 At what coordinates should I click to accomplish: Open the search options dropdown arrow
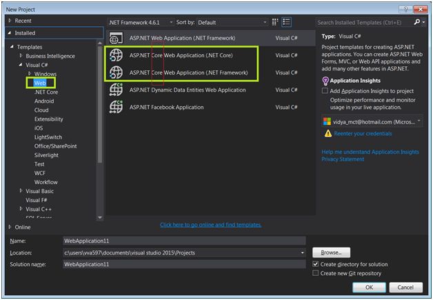(424, 22)
